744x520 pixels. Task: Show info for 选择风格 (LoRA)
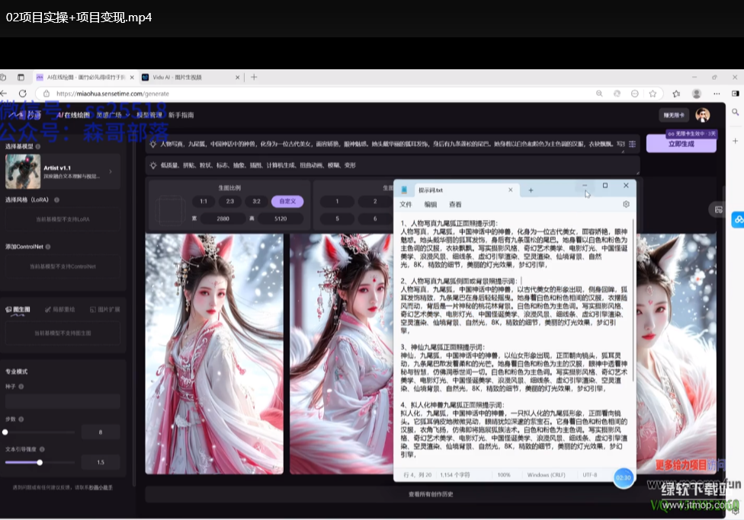coord(57,200)
